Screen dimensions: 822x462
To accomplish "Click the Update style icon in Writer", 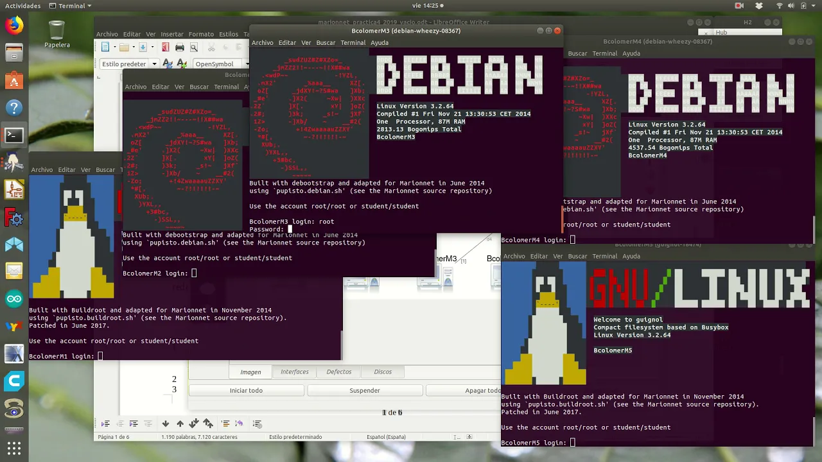I will (x=168, y=64).
